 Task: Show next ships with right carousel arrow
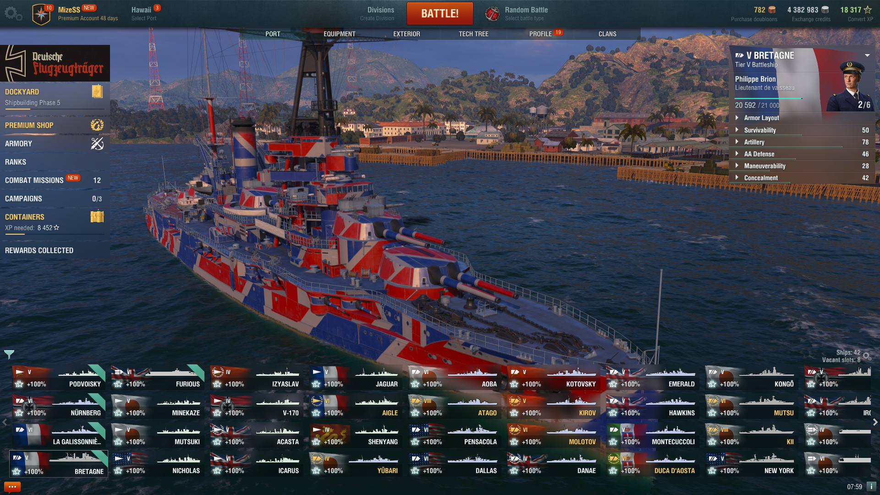coord(875,422)
